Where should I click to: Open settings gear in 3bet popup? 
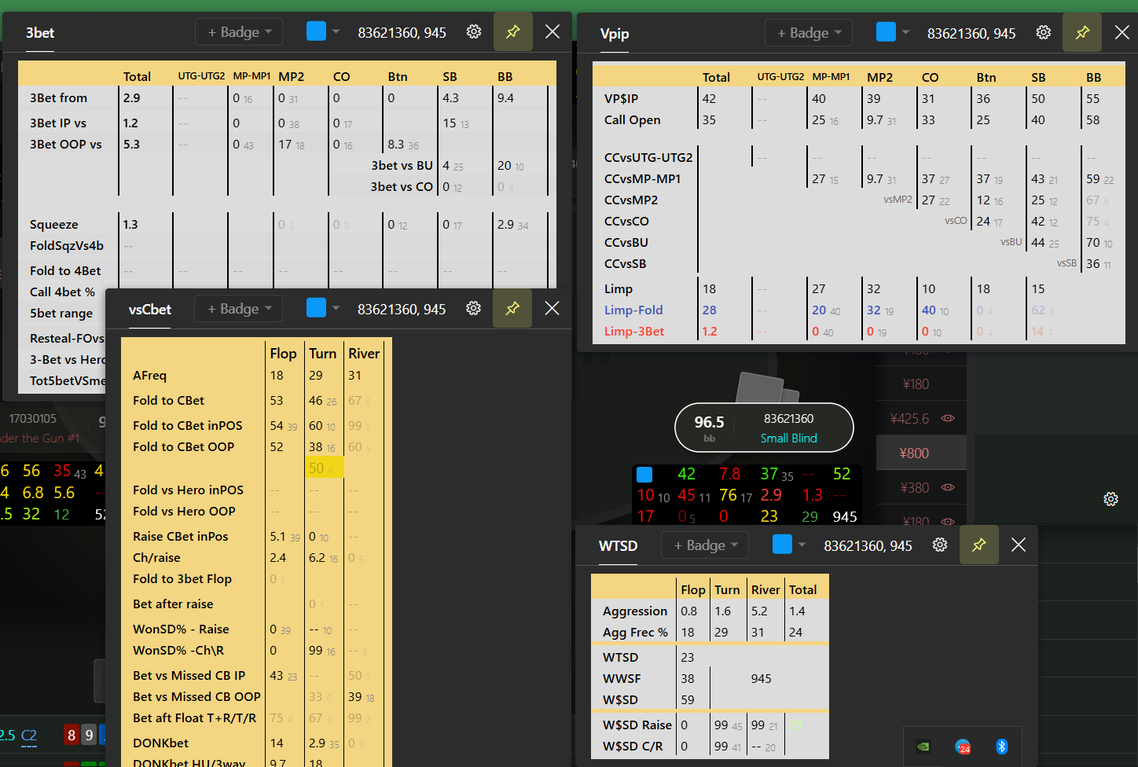(474, 31)
